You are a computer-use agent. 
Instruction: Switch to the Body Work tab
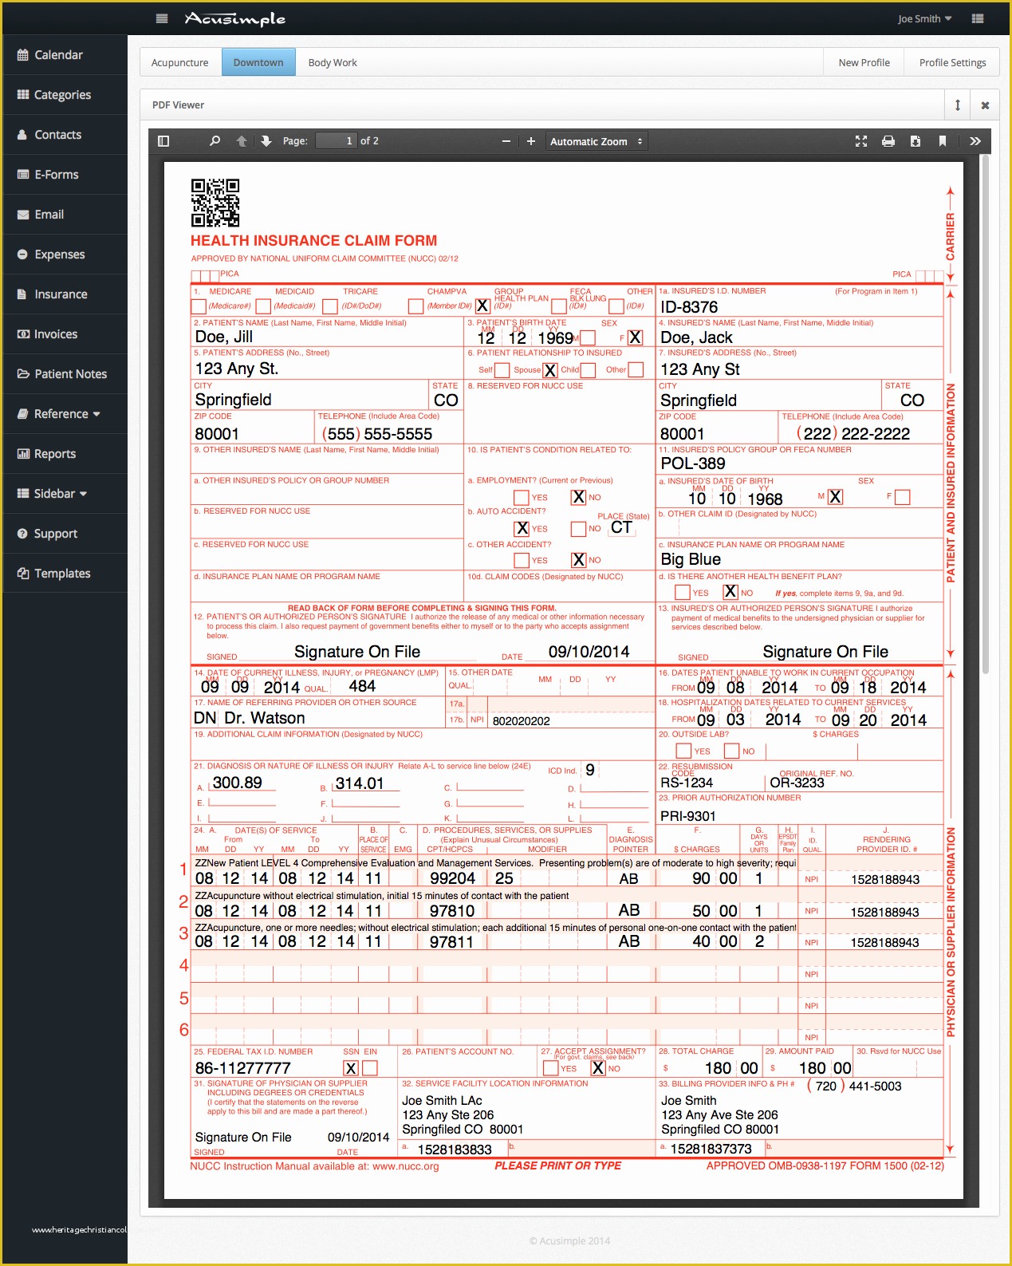[333, 62]
